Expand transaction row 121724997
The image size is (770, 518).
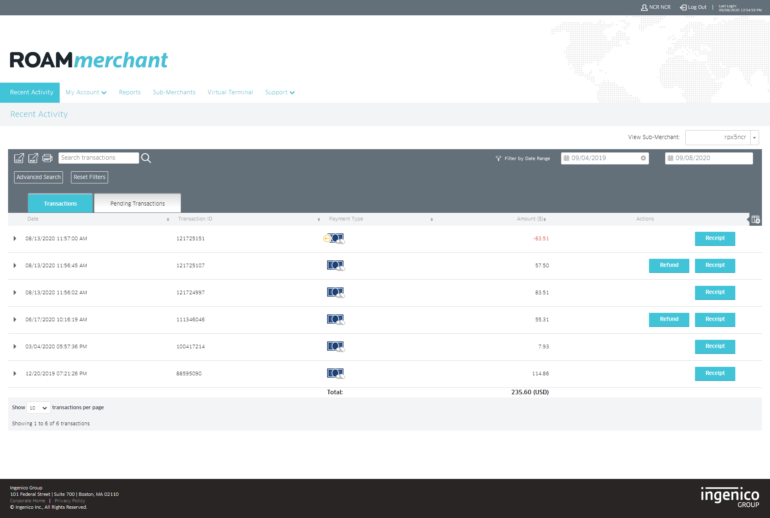15,293
